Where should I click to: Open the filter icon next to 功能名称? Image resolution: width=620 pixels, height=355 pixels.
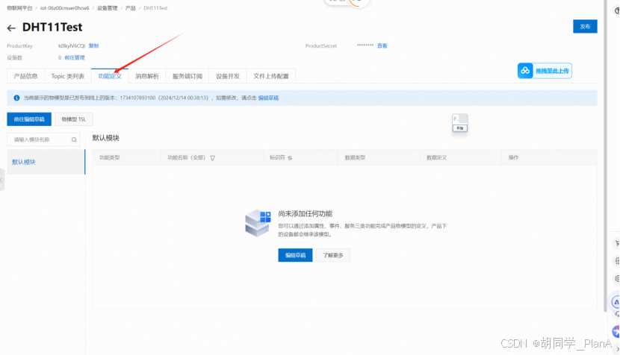pos(213,158)
